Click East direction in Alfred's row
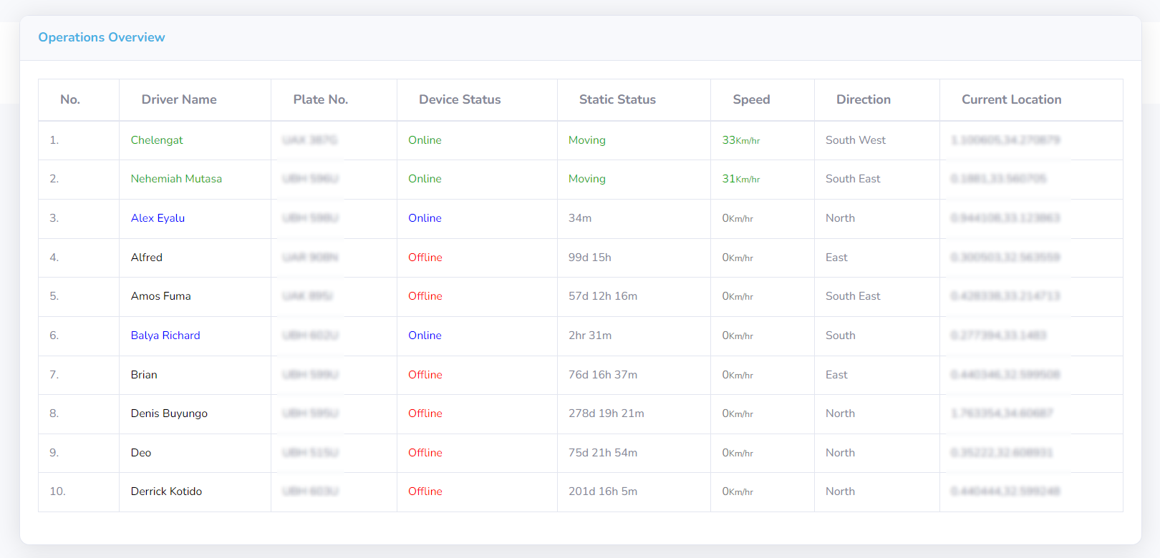 click(836, 258)
